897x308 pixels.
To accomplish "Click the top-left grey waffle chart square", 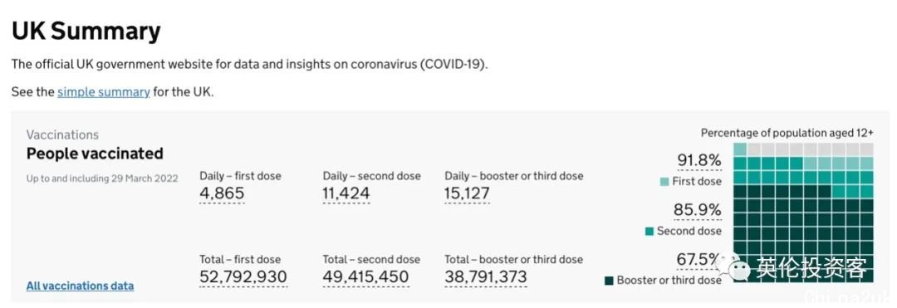I will pyautogui.click(x=754, y=149).
